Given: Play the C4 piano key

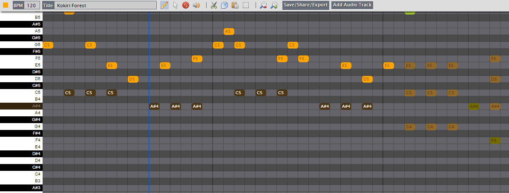Looking at the screenshot, I should 21,174.
